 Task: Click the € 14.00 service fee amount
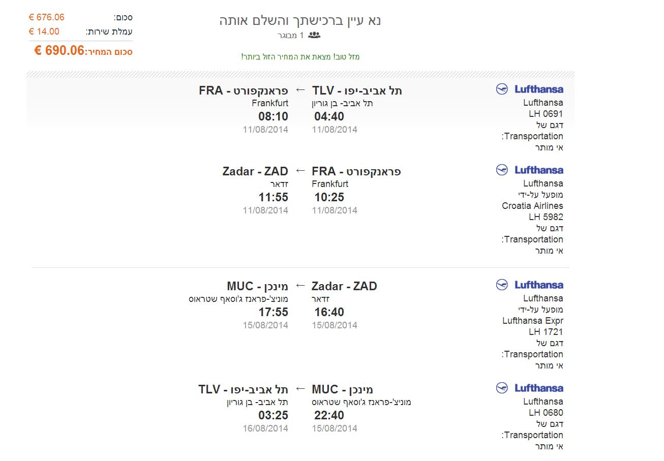[x=44, y=32]
